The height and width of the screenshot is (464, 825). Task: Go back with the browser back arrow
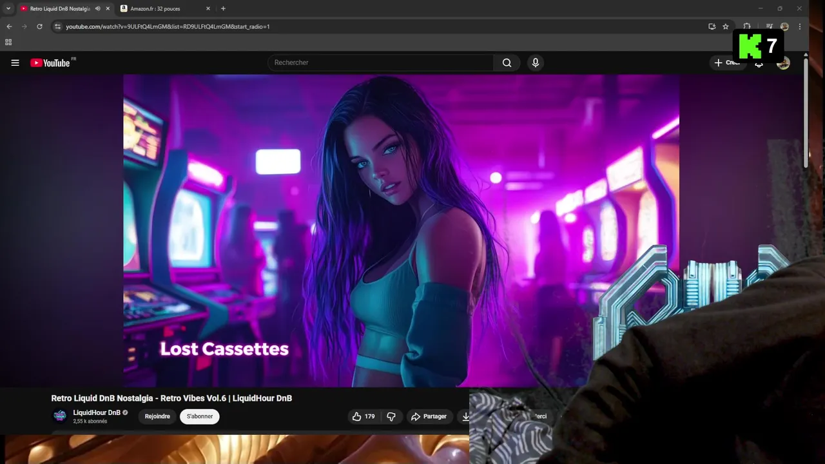point(9,26)
